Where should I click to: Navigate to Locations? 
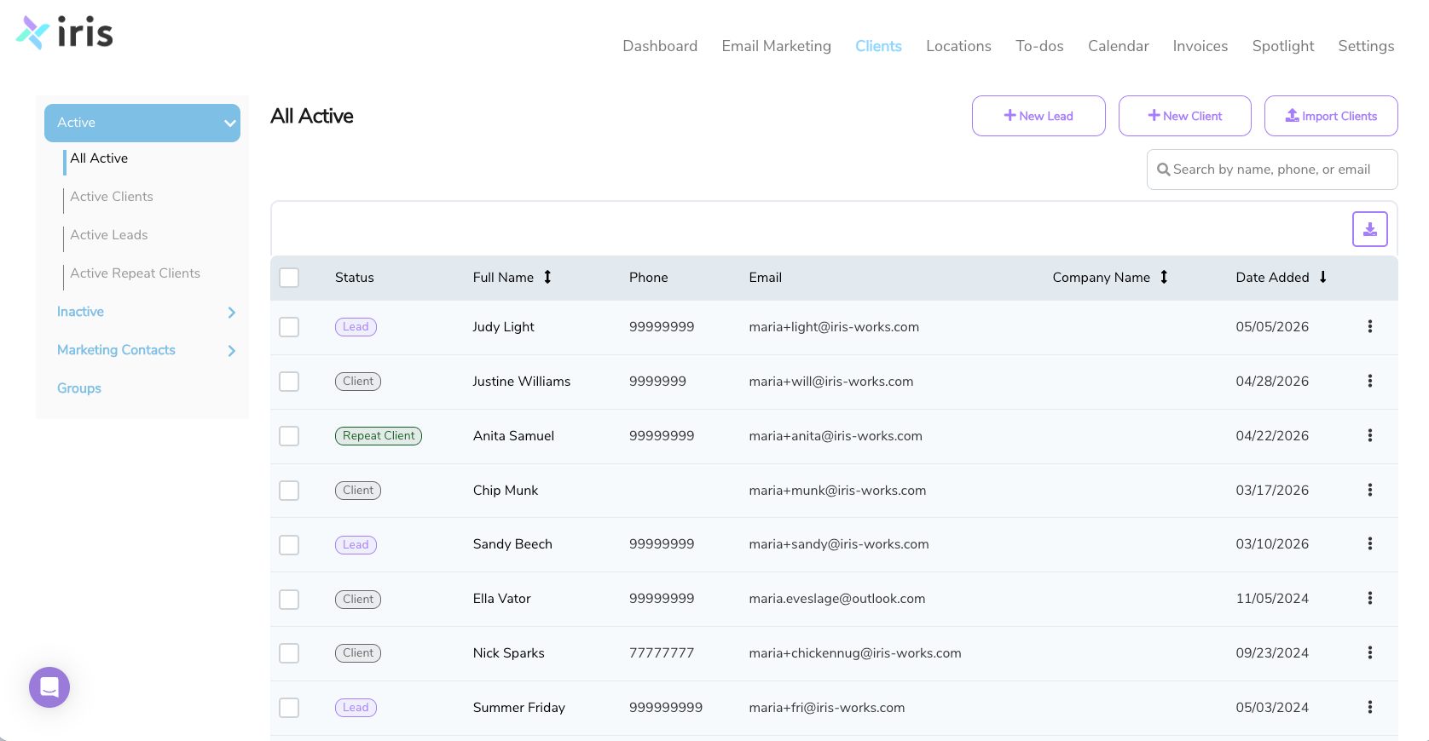coord(958,46)
